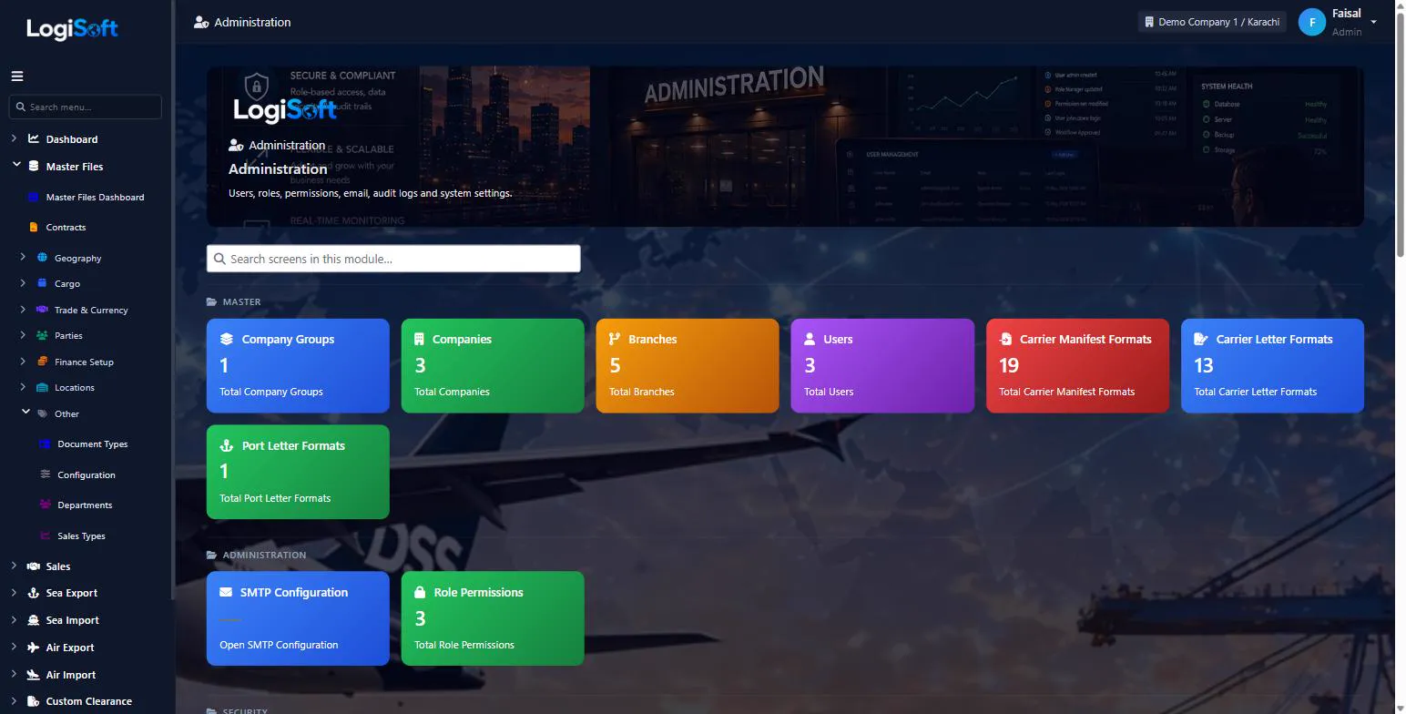The height and width of the screenshot is (714, 1406).
Task: Expand the Geography submenu chevron
Action: tap(23, 258)
